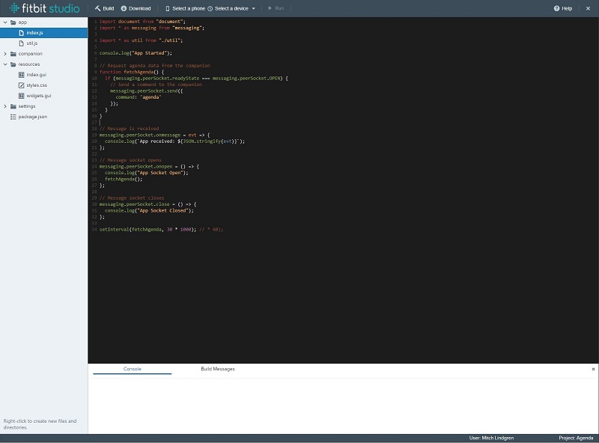Screen dimensions: 599x443
Task: Click the "fetchAgenda();" call line
Action: [124, 179]
